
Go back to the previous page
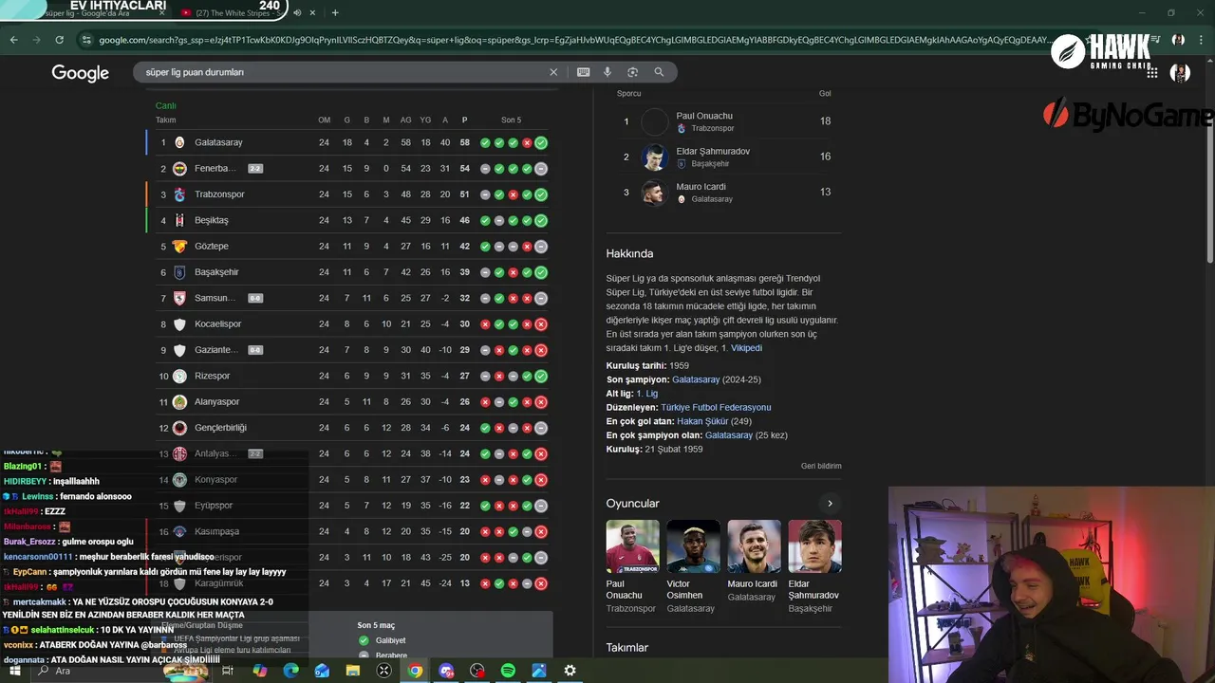[13, 40]
